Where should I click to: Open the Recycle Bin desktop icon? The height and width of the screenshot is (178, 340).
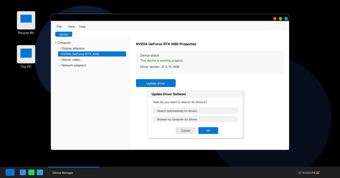(26, 20)
